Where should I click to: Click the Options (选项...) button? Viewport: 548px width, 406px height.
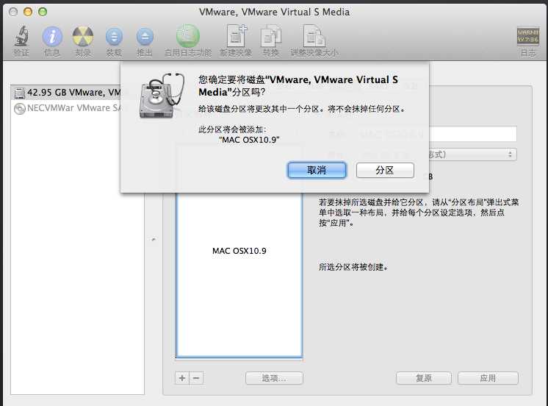coord(274,378)
